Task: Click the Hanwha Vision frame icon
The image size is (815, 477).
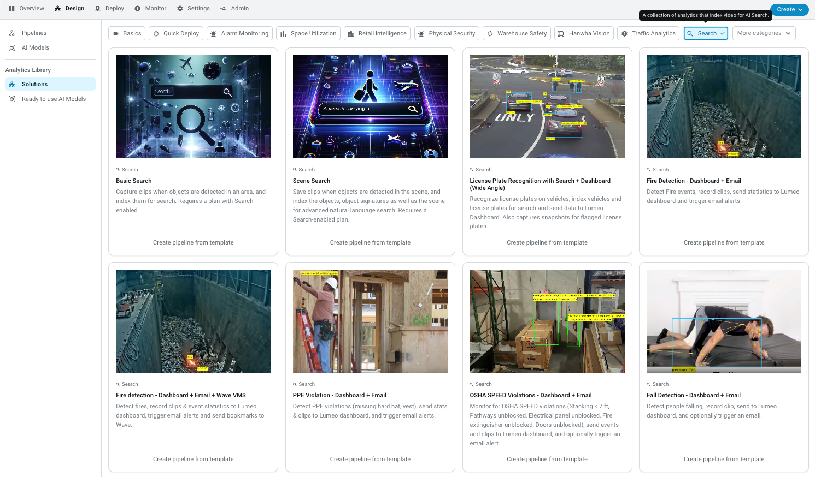Action: click(561, 34)
